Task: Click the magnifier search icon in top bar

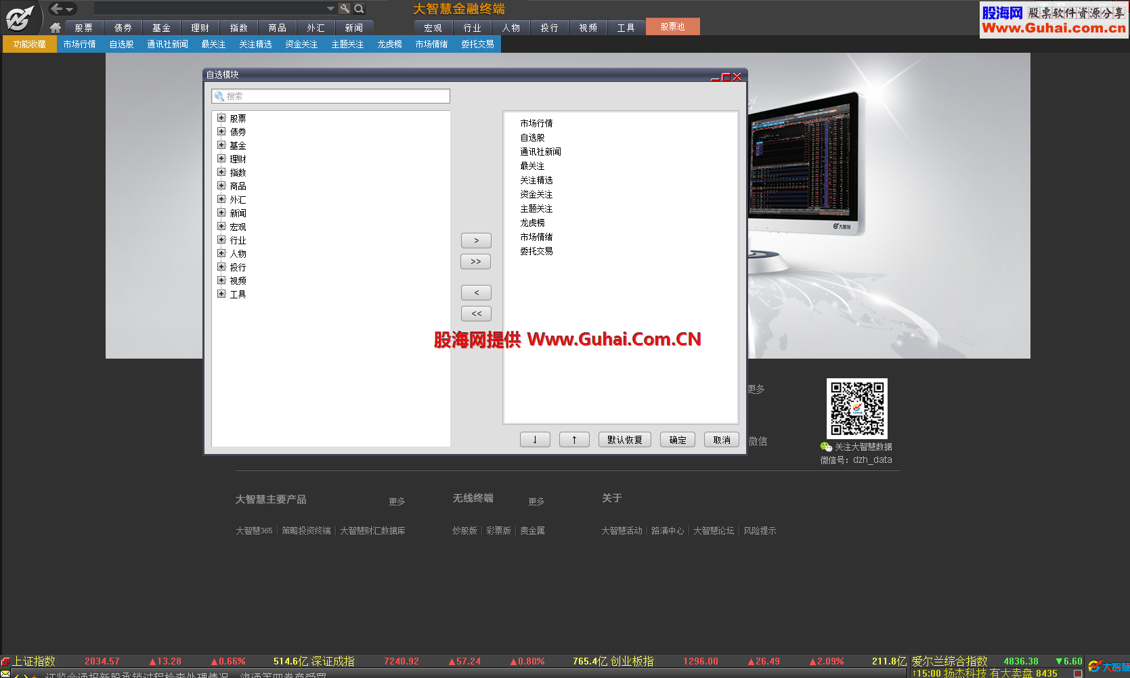Action: (360, 9)
